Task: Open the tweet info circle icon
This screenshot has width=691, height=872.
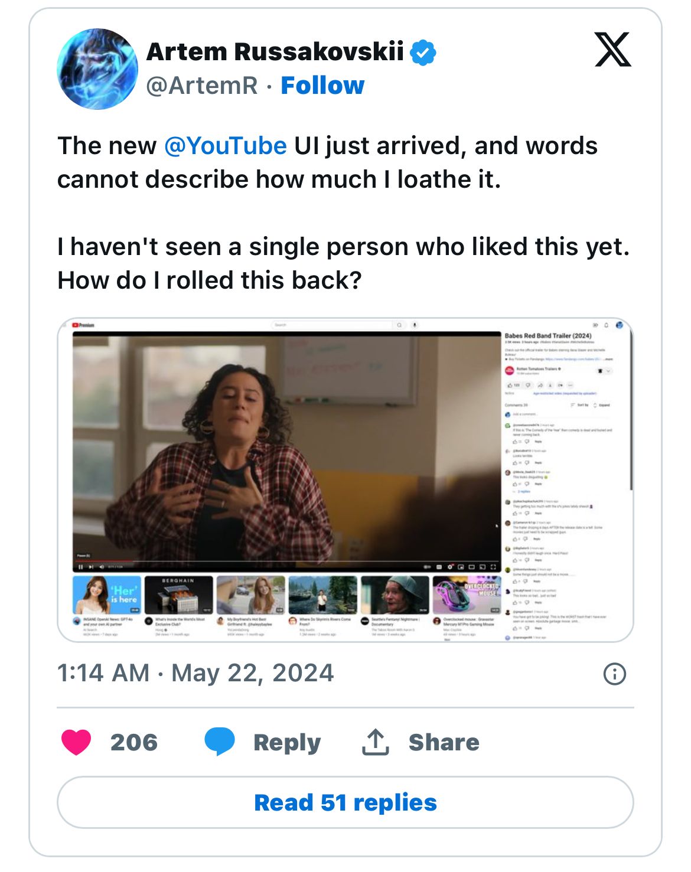Action: point(615,674)
